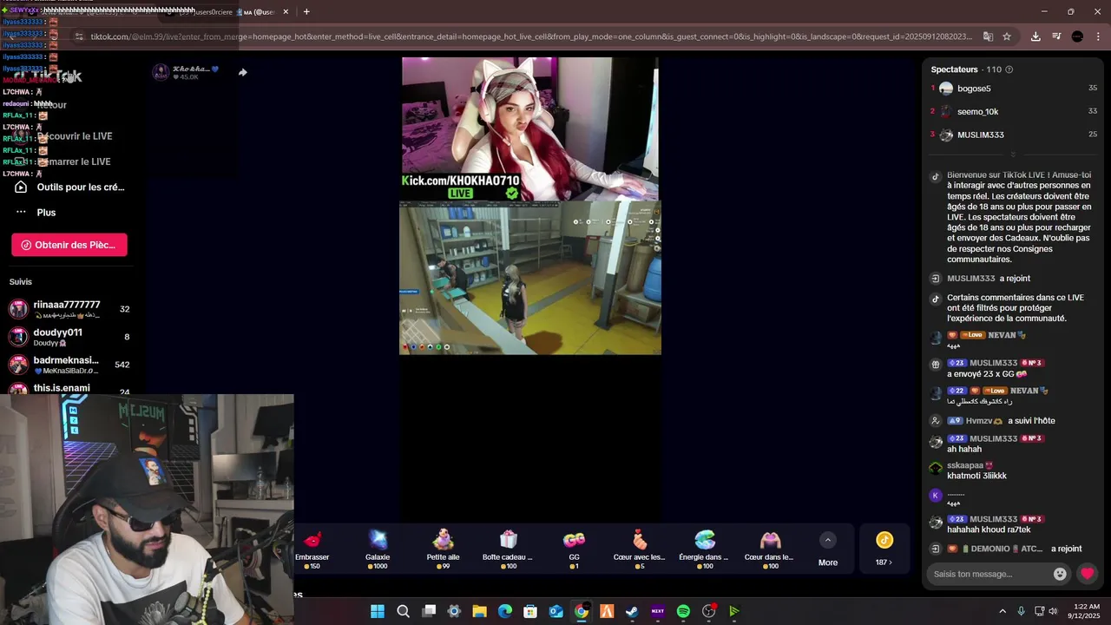Bookmark this page with star icon
The width and height of the screenshot is (1111, 625).
(1007, 36)
